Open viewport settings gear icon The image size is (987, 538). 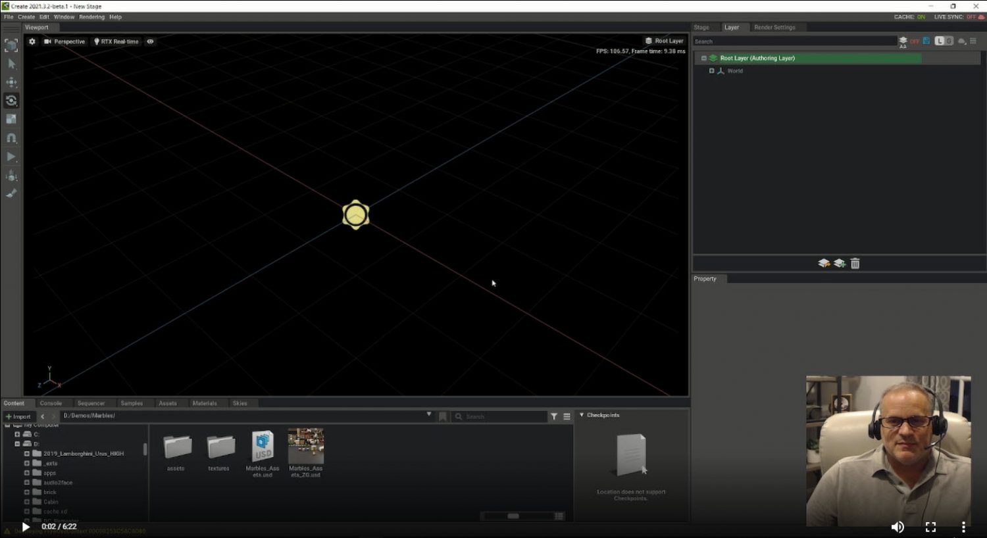32,41
